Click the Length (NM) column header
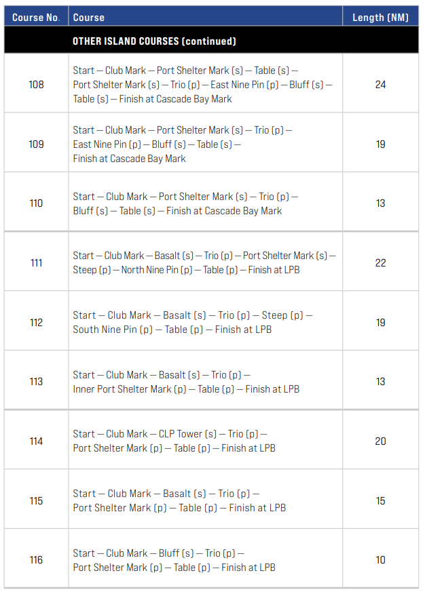The image size is (425, 594). pos(380,18)
